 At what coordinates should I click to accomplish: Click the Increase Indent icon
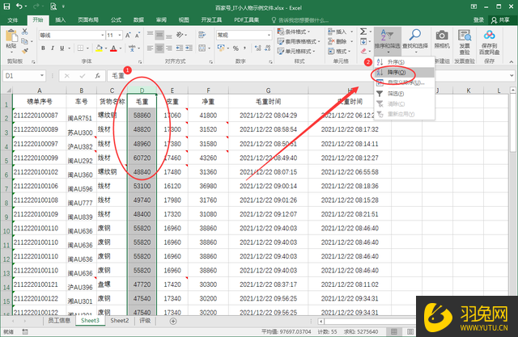(x=189, y=48)
